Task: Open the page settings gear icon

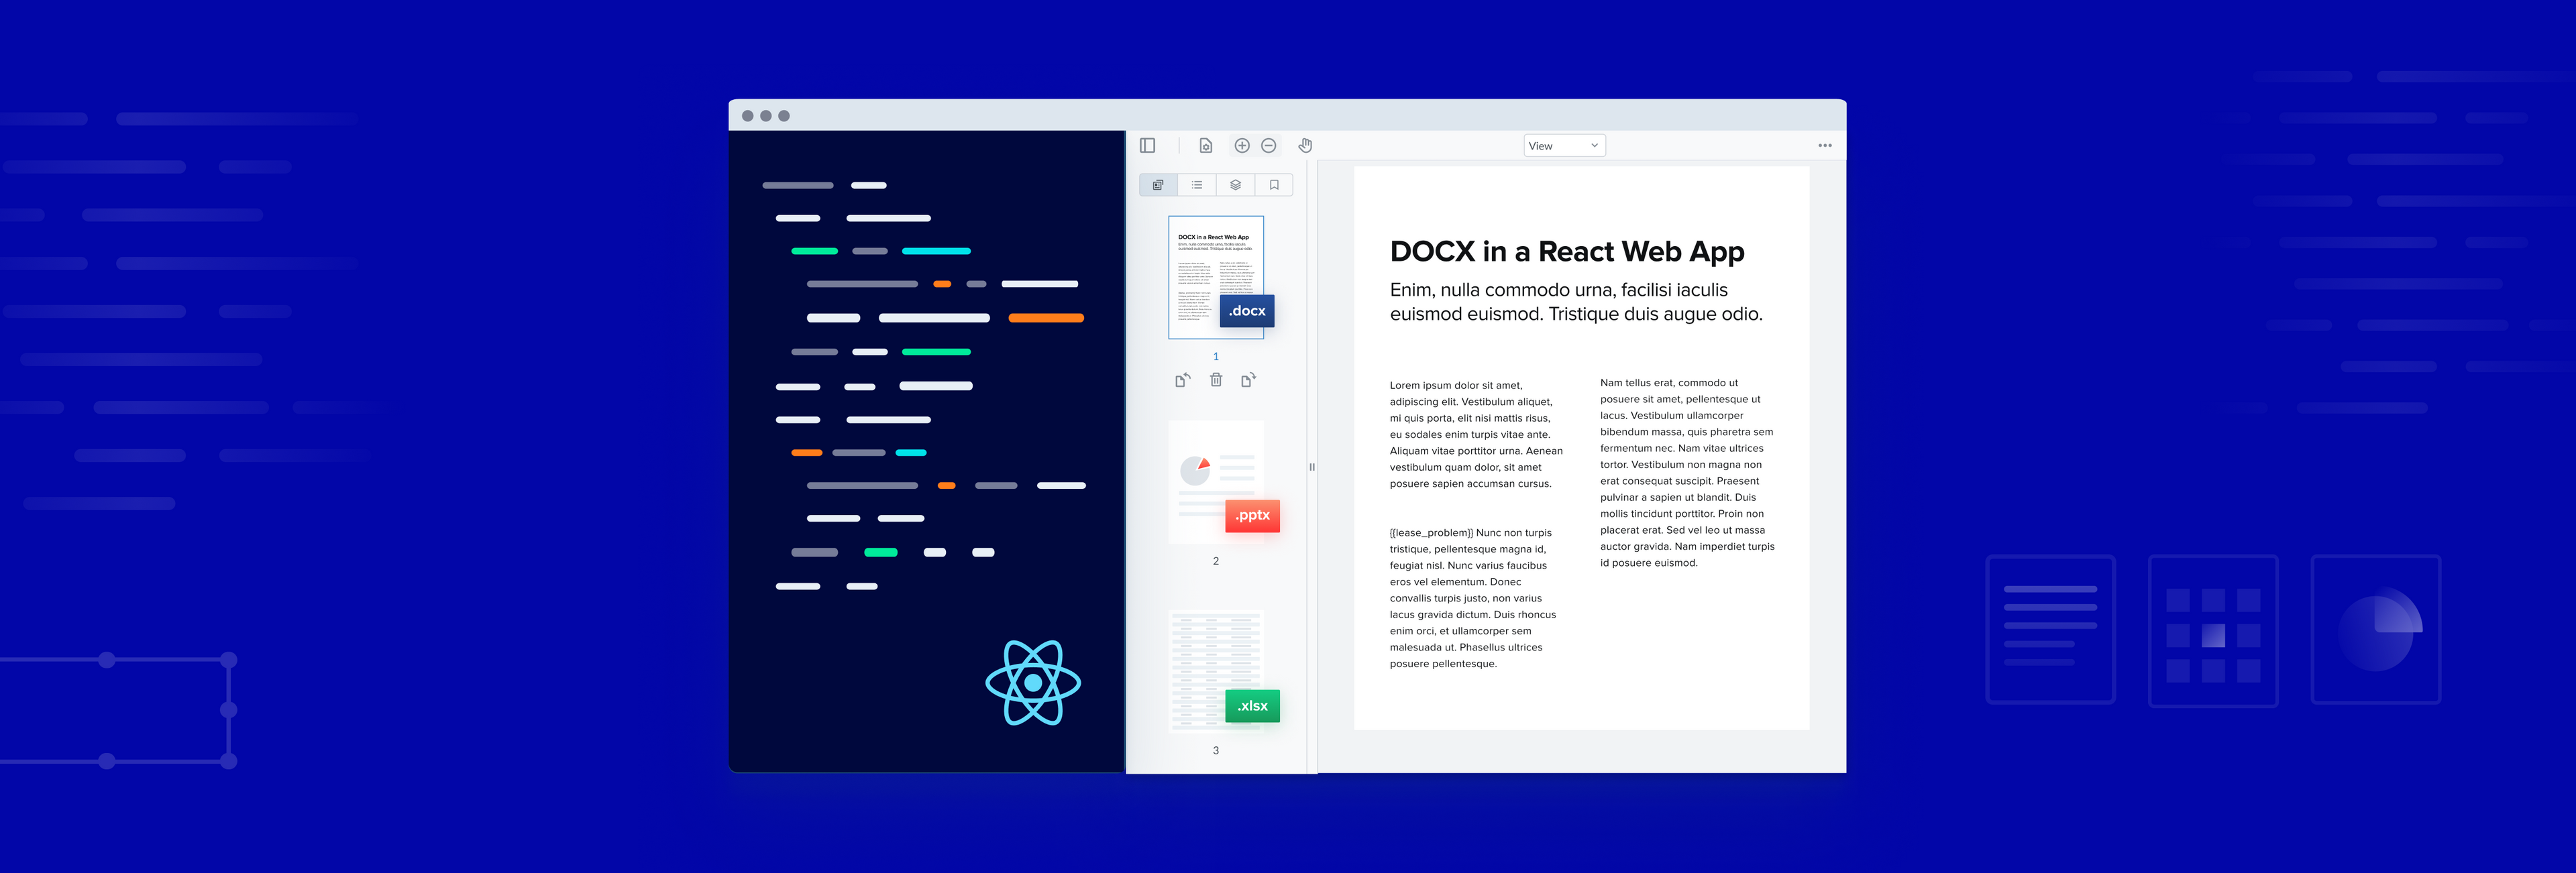Action: point(1206,146)
